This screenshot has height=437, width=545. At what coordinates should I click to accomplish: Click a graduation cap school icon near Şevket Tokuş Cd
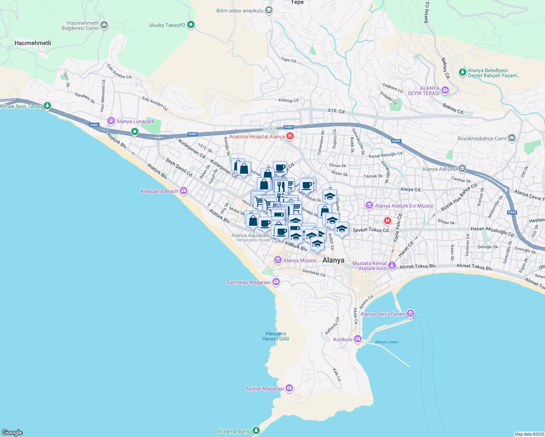[x=341, y=229]
